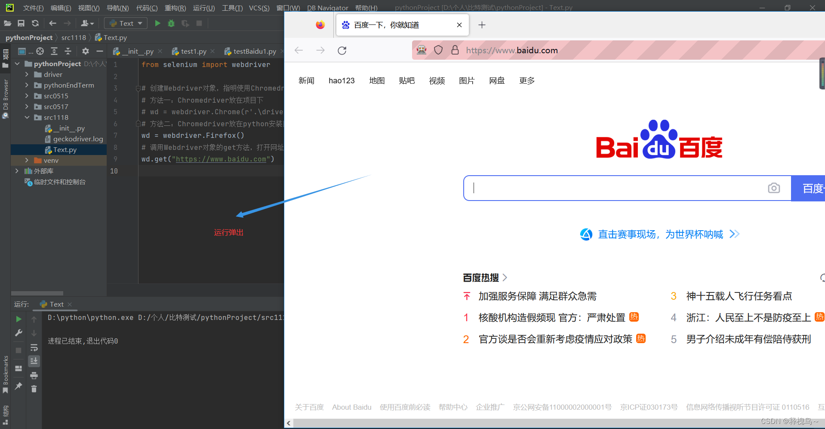Viewport: 825px width, 429px height.
Task: Click Firefox reload page button
Action: pos(342,50)
